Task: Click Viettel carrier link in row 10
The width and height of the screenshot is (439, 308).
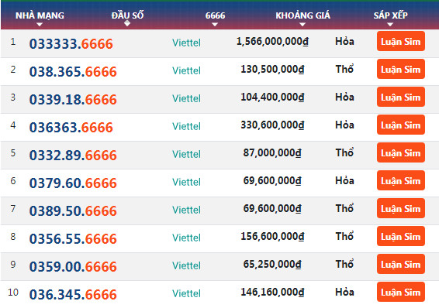Action: pyautogui.click(x=186, y=293)
